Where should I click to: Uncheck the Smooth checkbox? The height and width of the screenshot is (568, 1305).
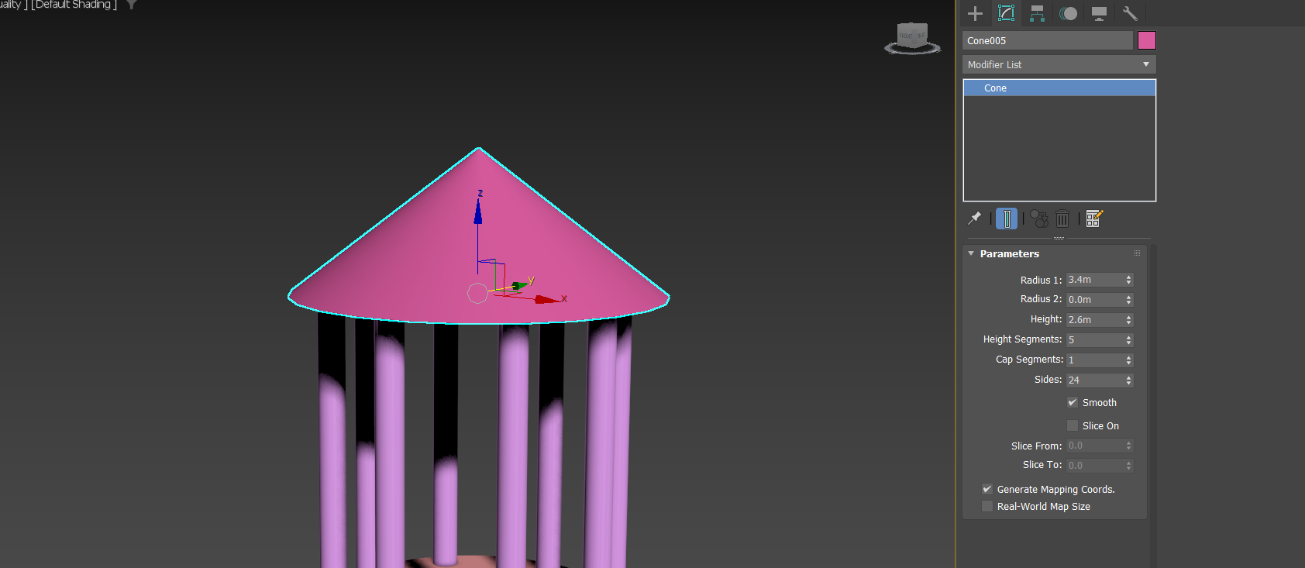pyautogui.click(x=1073, y=402)
